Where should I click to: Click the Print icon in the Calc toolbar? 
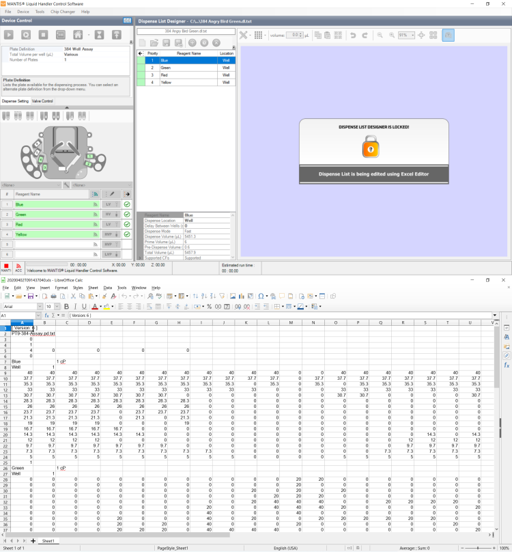tap(53, 296)
